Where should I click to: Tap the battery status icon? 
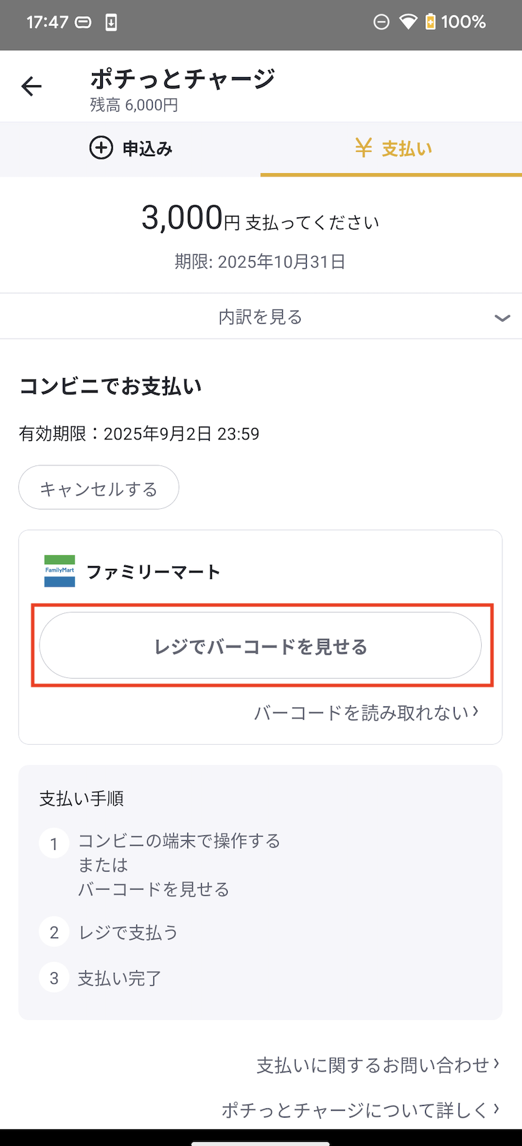430,22
